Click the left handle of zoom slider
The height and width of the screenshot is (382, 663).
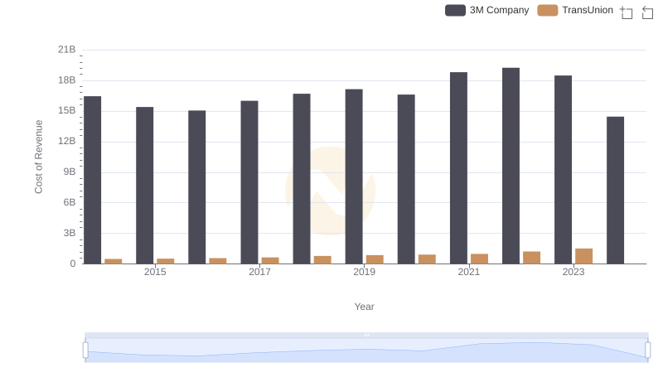click(x=85, y=351)
